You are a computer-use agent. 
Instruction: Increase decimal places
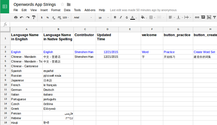[59, 18]
